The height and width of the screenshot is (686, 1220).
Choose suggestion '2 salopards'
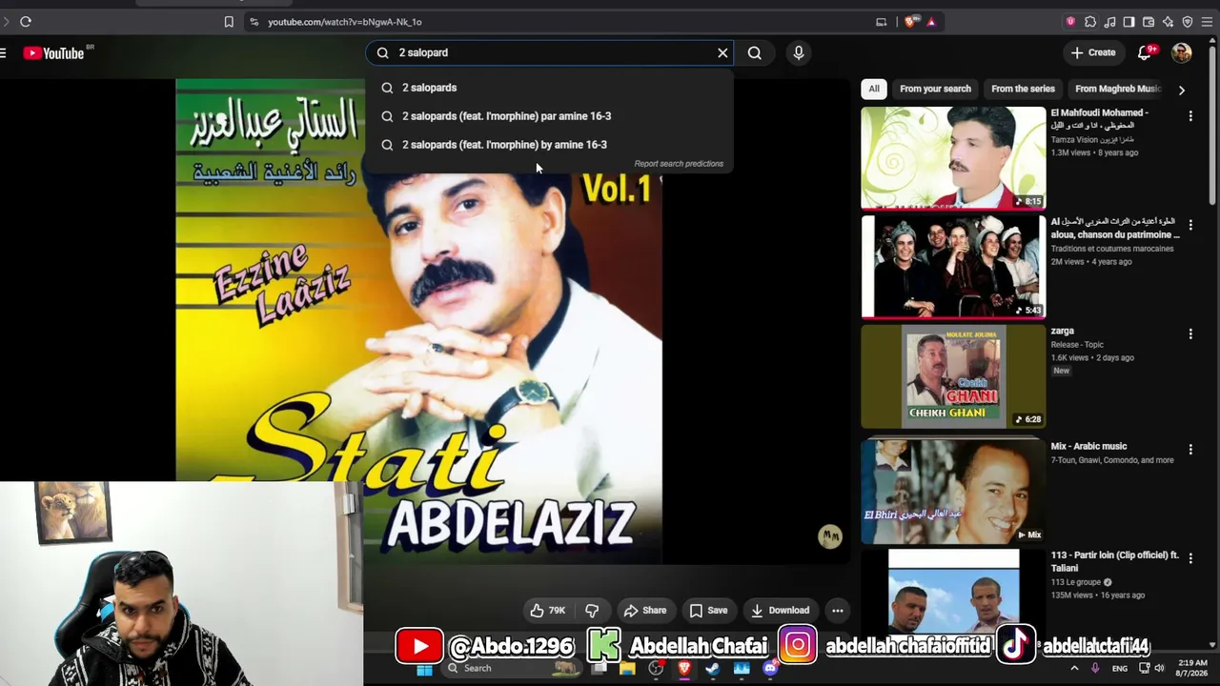coord(549,88)
